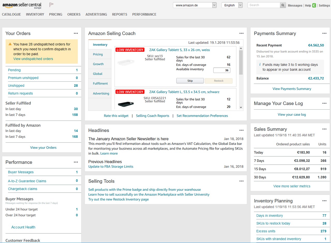The image size is (331, 243).
Task: Open the Selling Tools options menu
Action: coord(242,181)
